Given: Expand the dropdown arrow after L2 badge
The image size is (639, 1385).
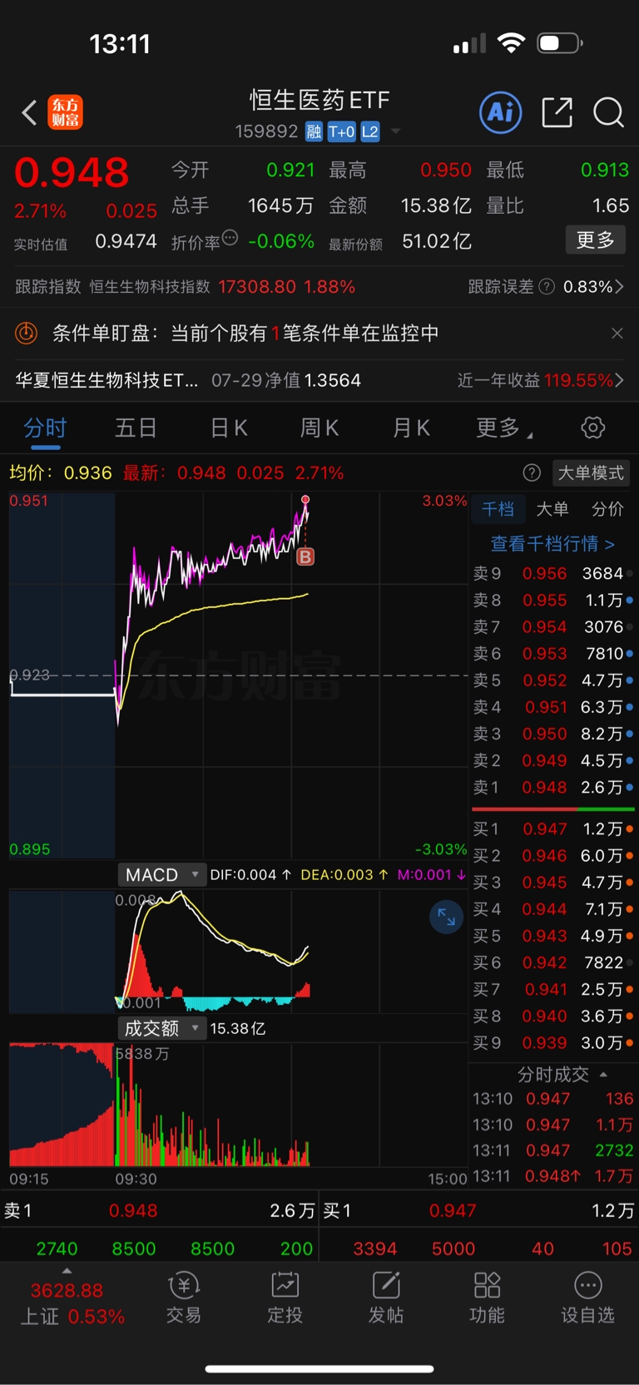Looking at the screenshot, I should coord(396,131).
